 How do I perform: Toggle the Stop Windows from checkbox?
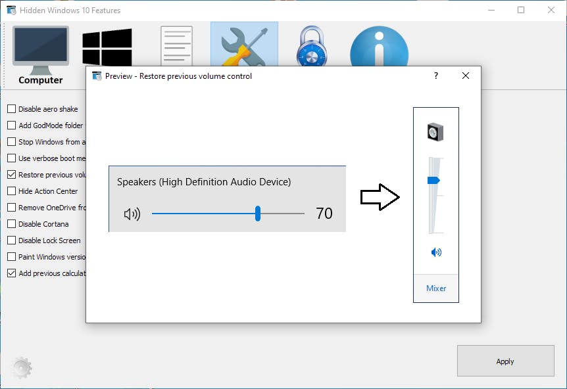12,141
